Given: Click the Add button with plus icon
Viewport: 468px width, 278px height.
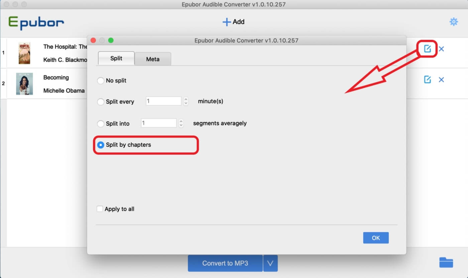Looking at the screenshot, I should coord(233,22).
